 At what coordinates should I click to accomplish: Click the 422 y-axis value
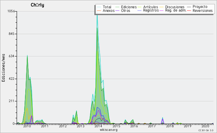12,79
